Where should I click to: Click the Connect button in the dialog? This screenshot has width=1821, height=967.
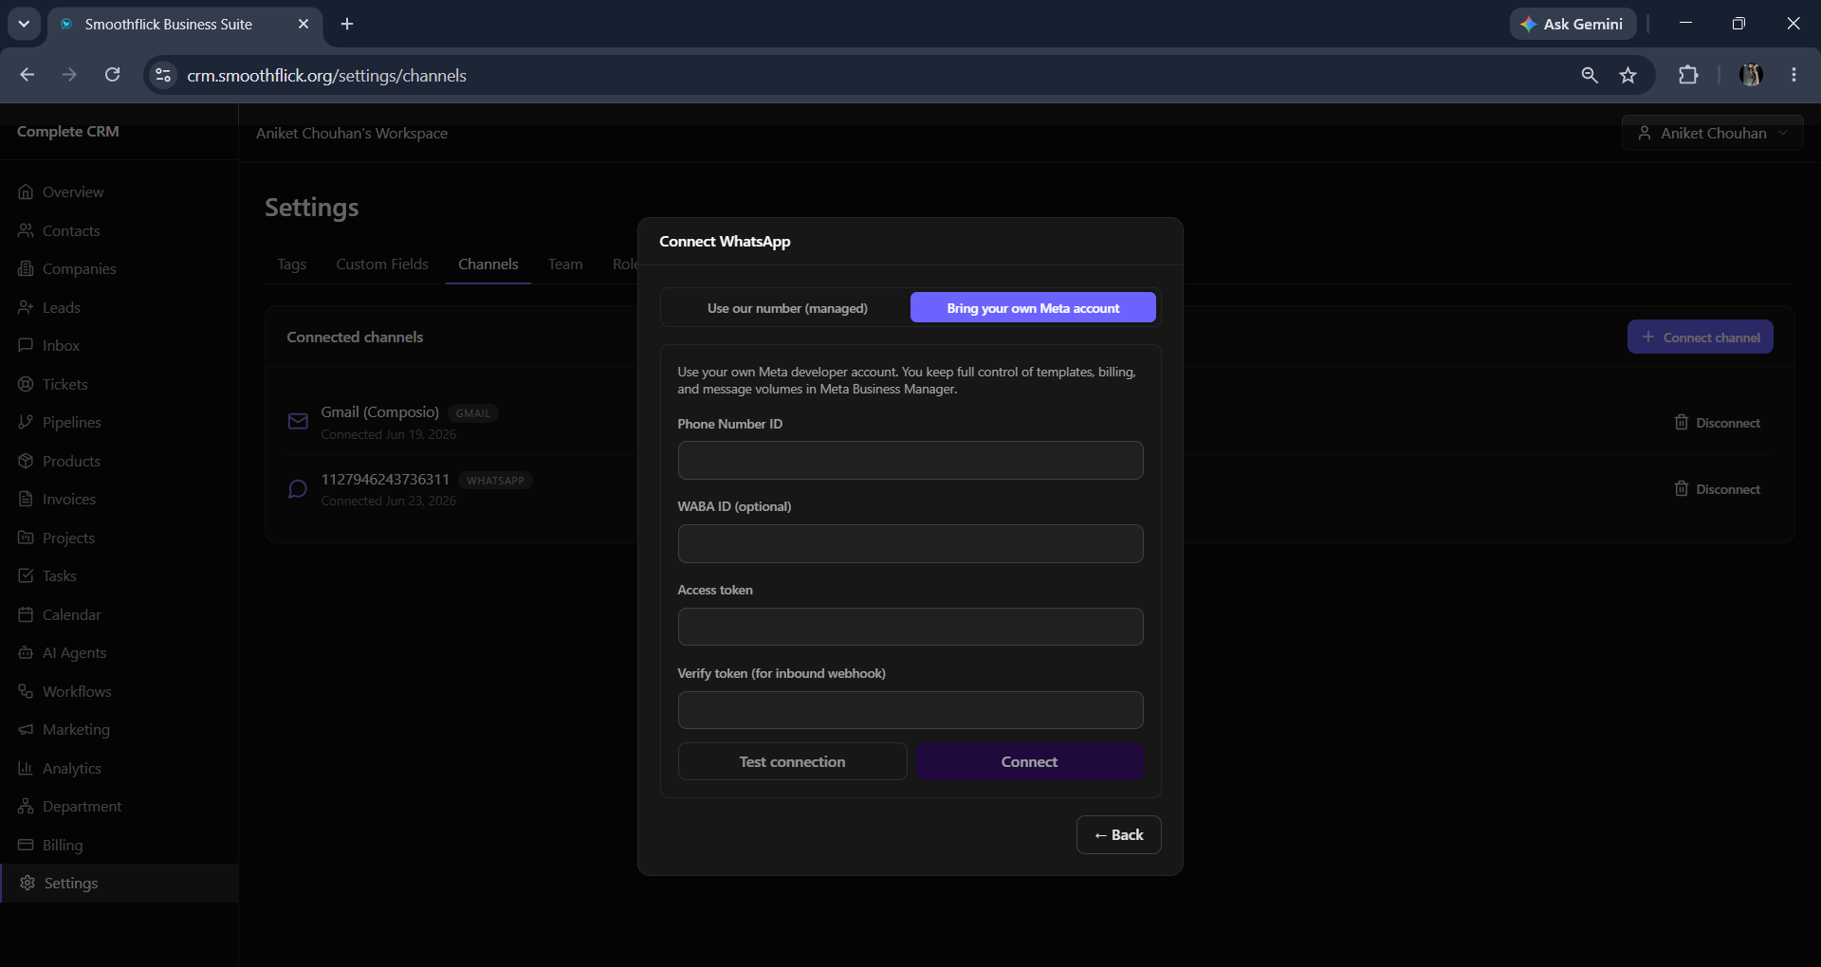1029,761
